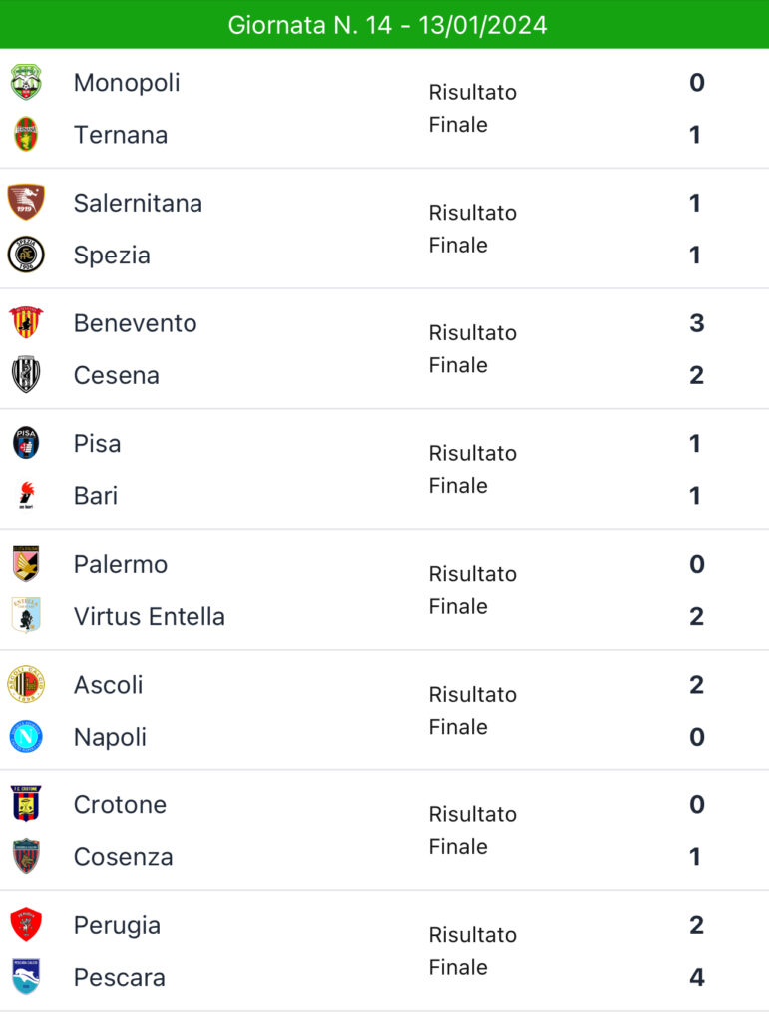Click the Spezia club logo
The height and width of the screenshot is (1022, 769).
click(26, 255)
